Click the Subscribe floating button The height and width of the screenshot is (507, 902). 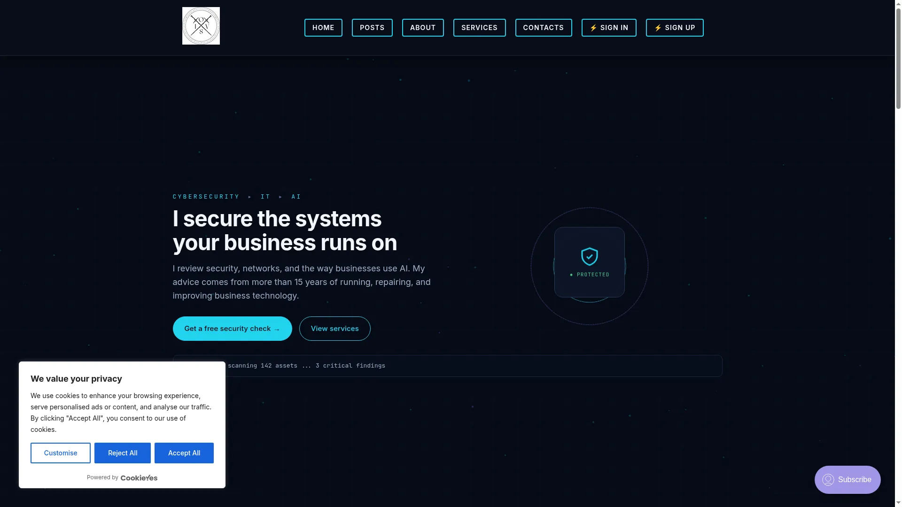848,480
